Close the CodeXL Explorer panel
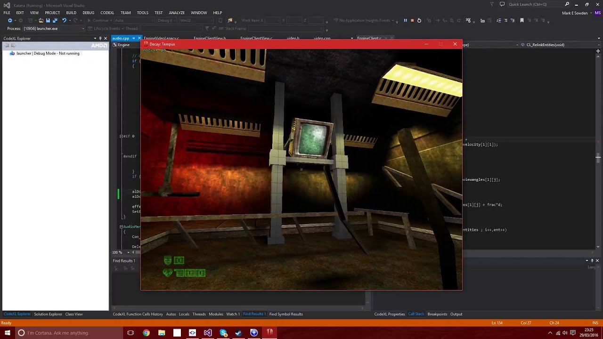Screen dimensions: 603x339 (106, 39)
